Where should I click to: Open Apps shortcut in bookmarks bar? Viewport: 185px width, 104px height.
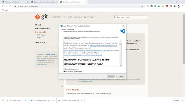[5, 10]
